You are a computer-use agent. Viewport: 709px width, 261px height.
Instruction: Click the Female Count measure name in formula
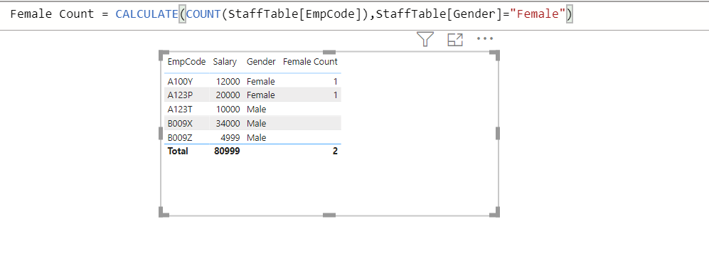52,14
